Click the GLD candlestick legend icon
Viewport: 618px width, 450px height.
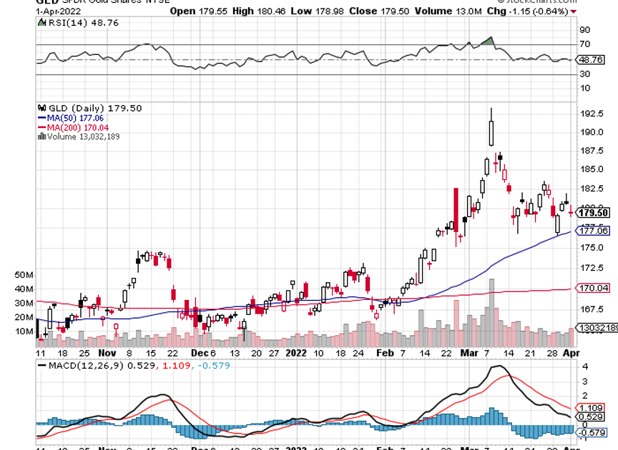pyautogui.click(x=41, y=108)
